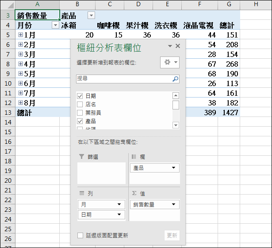Select cell A3 銷售數量
Image resolution: width=272 pixels, height=248 pixels.
coord(37,15)
